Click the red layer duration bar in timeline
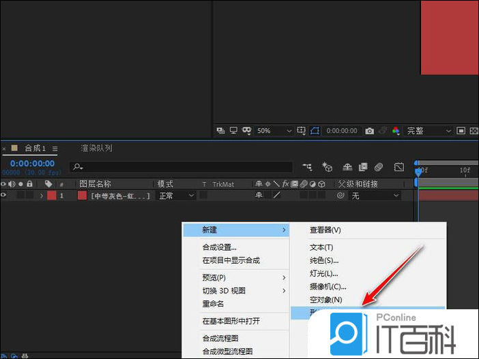479x359 pixels. click(x=448, y=196)
